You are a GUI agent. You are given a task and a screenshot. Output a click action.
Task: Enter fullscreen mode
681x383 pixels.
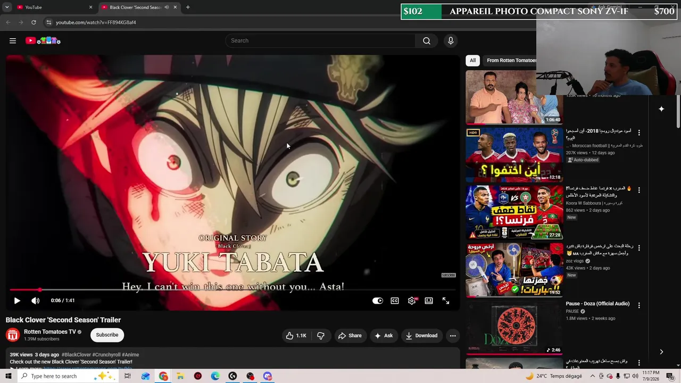click(446, 301)
